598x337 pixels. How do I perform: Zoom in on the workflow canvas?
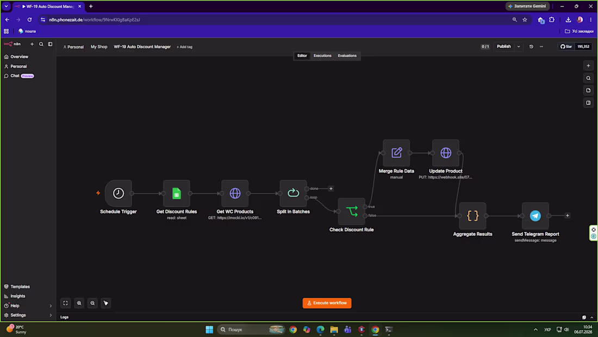click(79, 303)
